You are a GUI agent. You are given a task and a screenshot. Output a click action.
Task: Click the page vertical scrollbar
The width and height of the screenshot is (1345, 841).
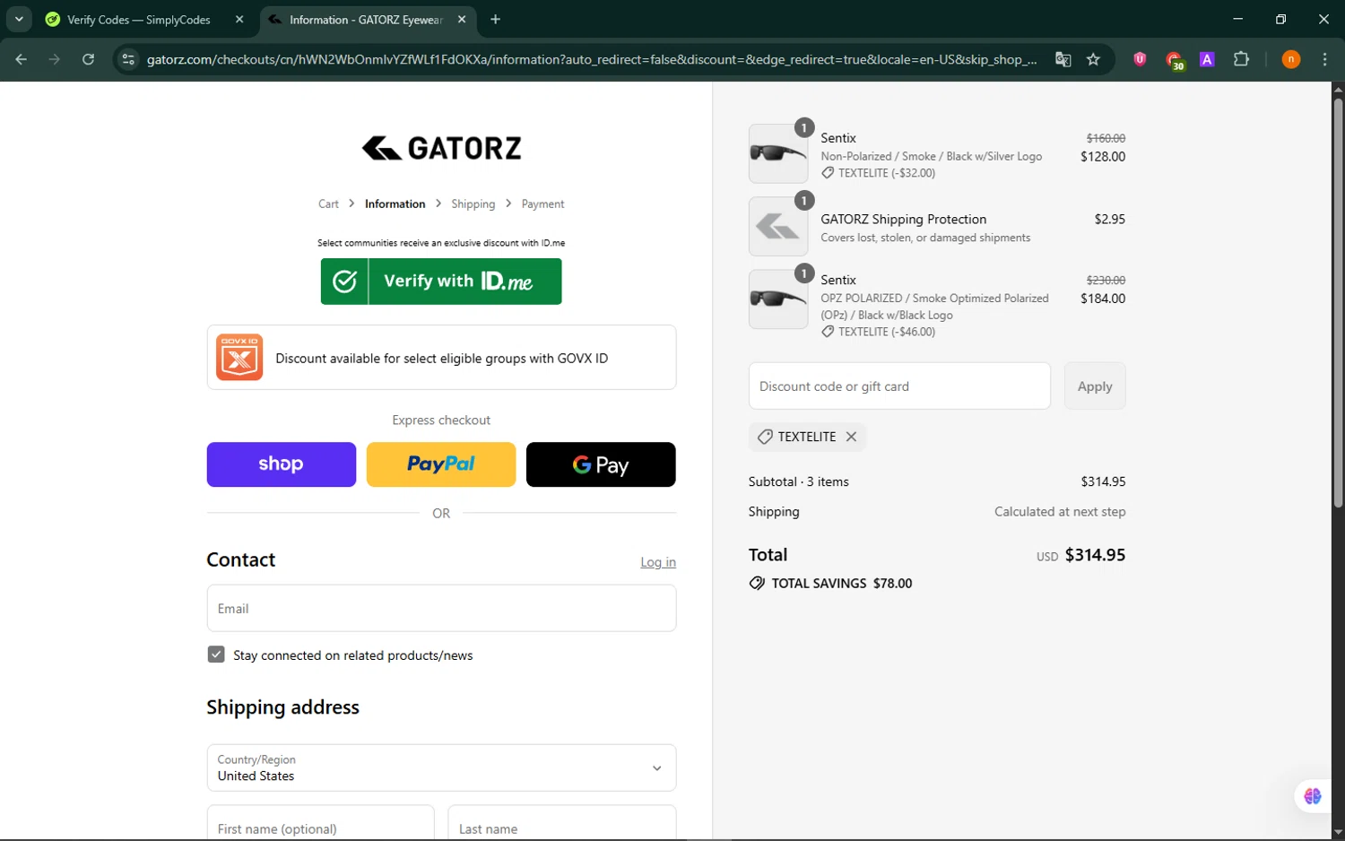(x=1338, y=301)
